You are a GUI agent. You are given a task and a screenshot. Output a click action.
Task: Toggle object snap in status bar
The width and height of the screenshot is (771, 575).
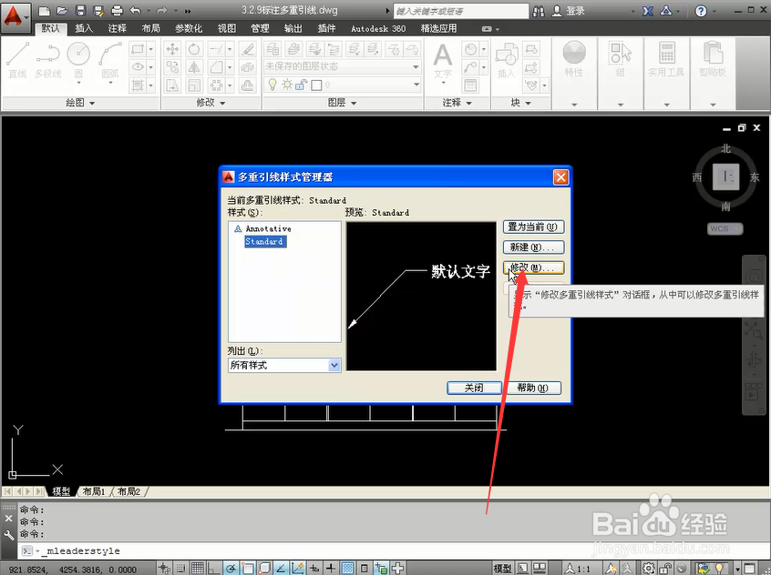[x=247, y=568]
